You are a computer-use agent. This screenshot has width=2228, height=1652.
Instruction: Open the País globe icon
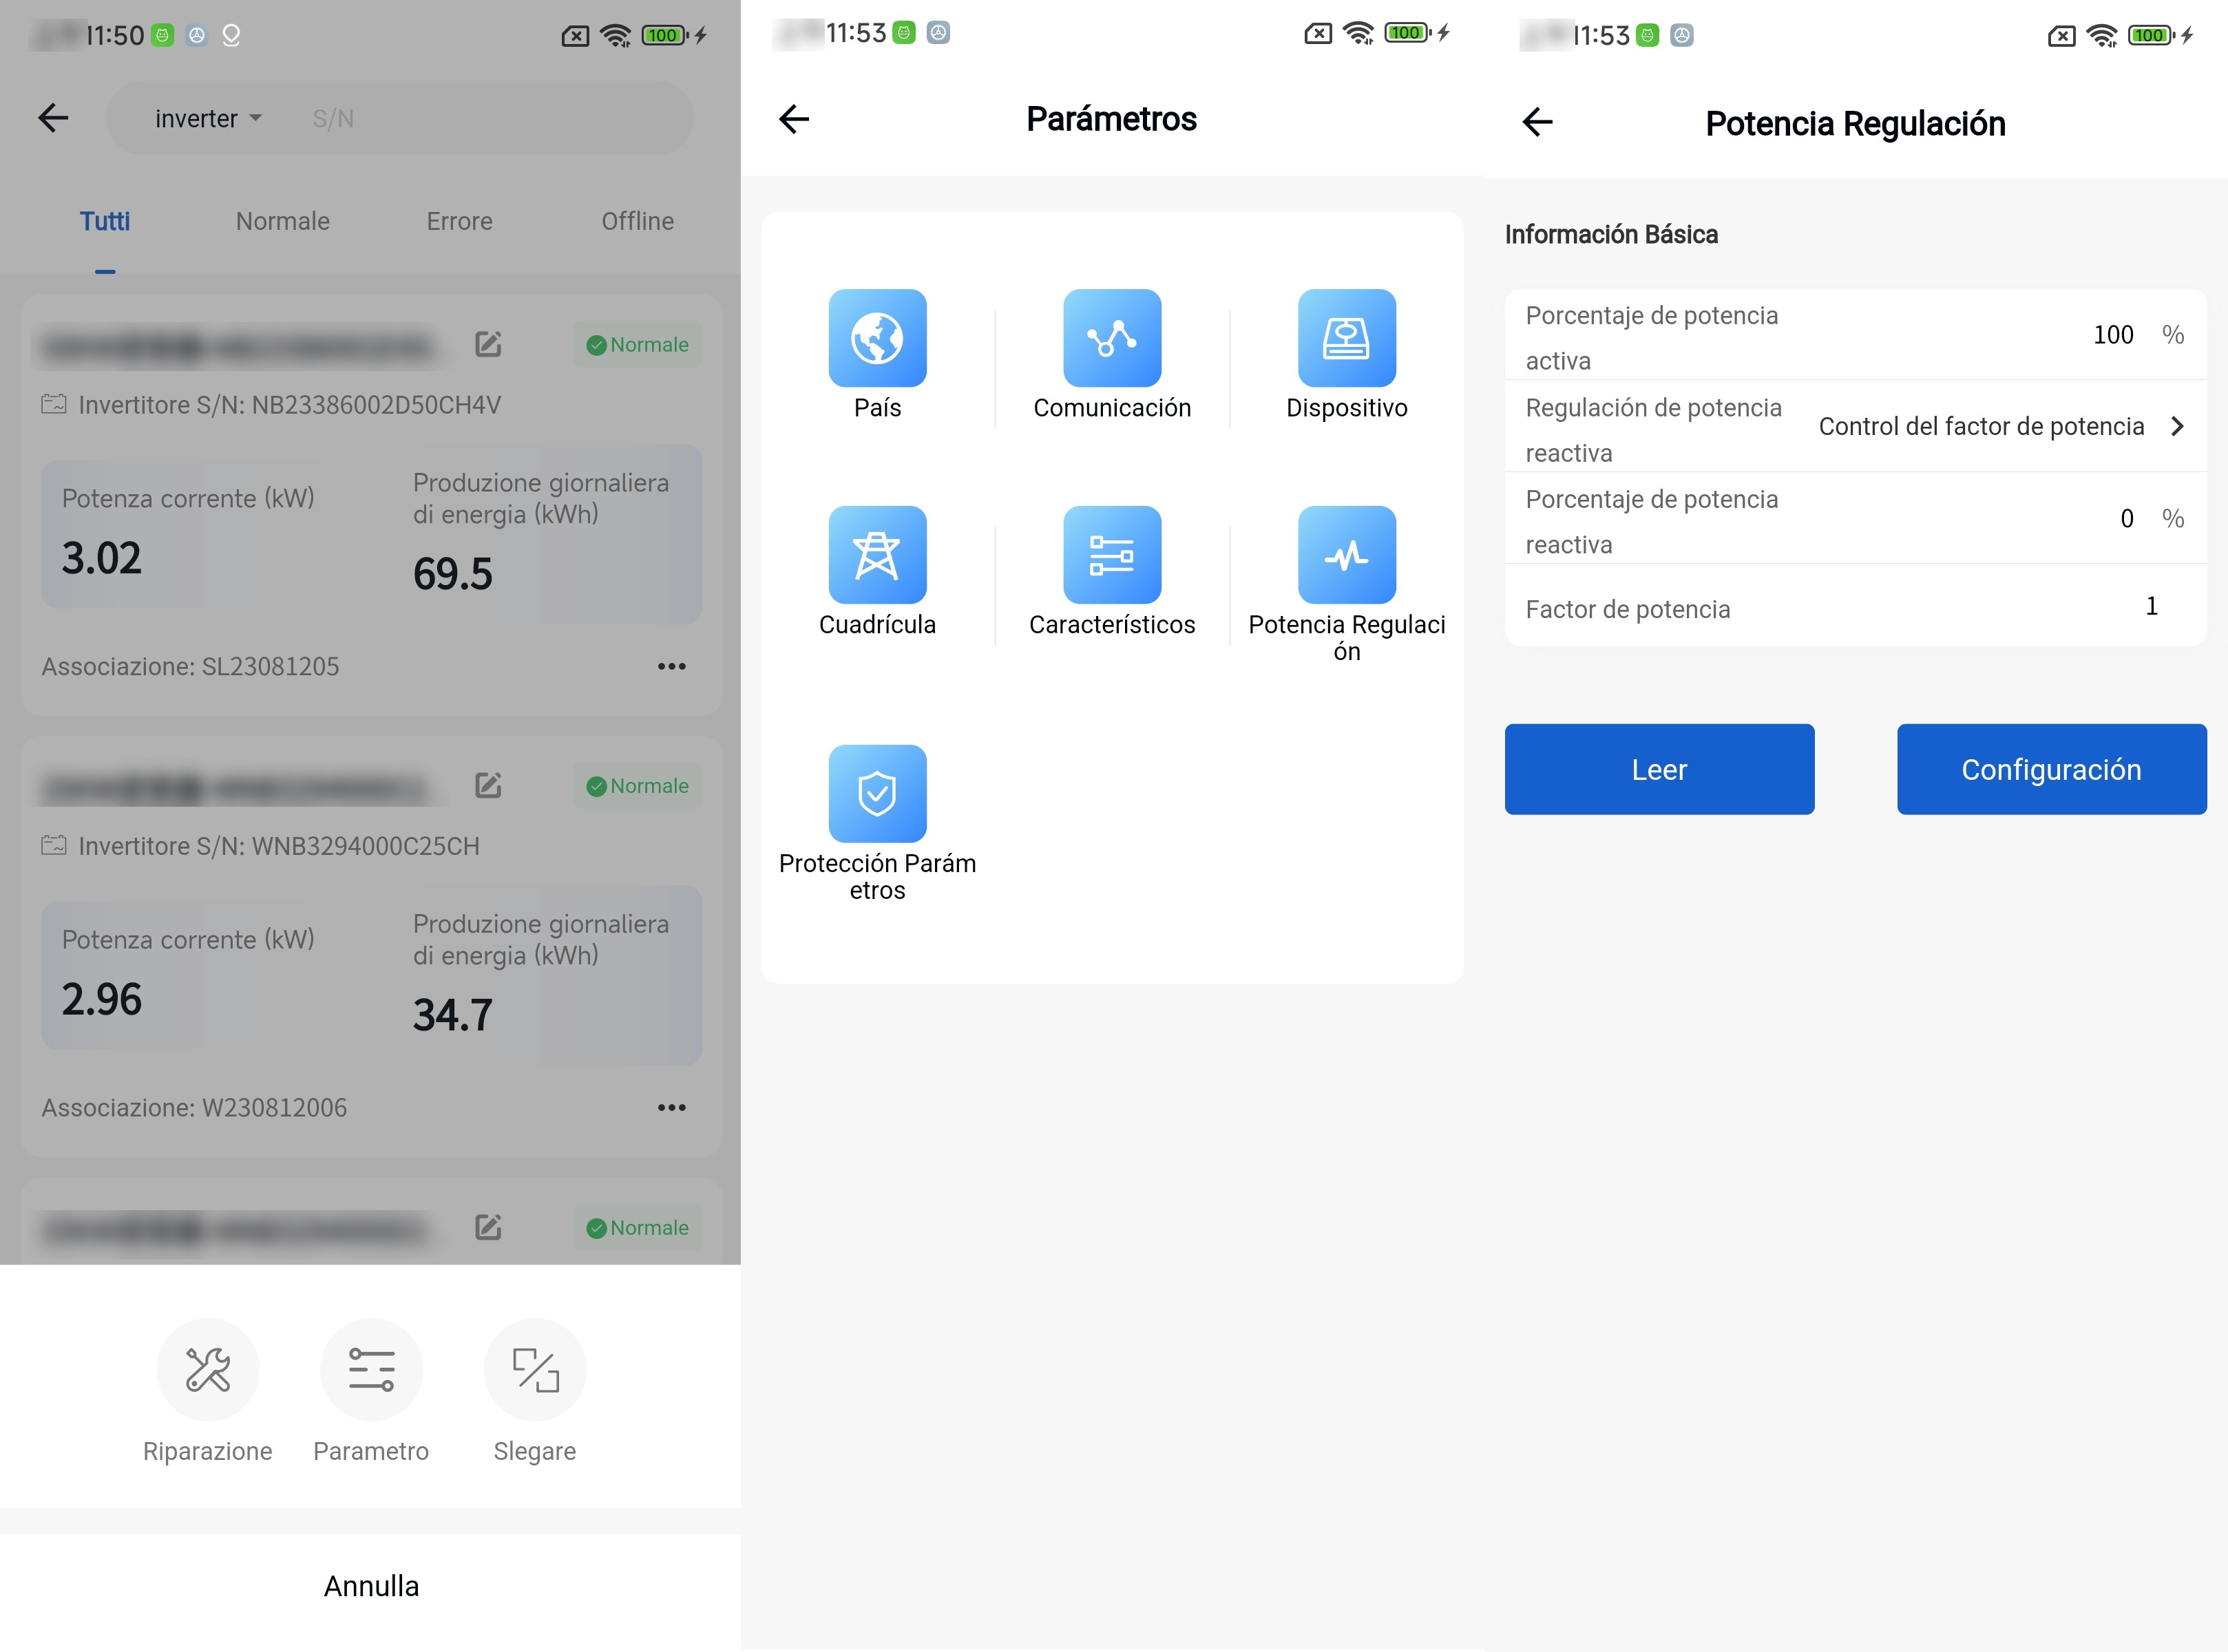[877, 338]
